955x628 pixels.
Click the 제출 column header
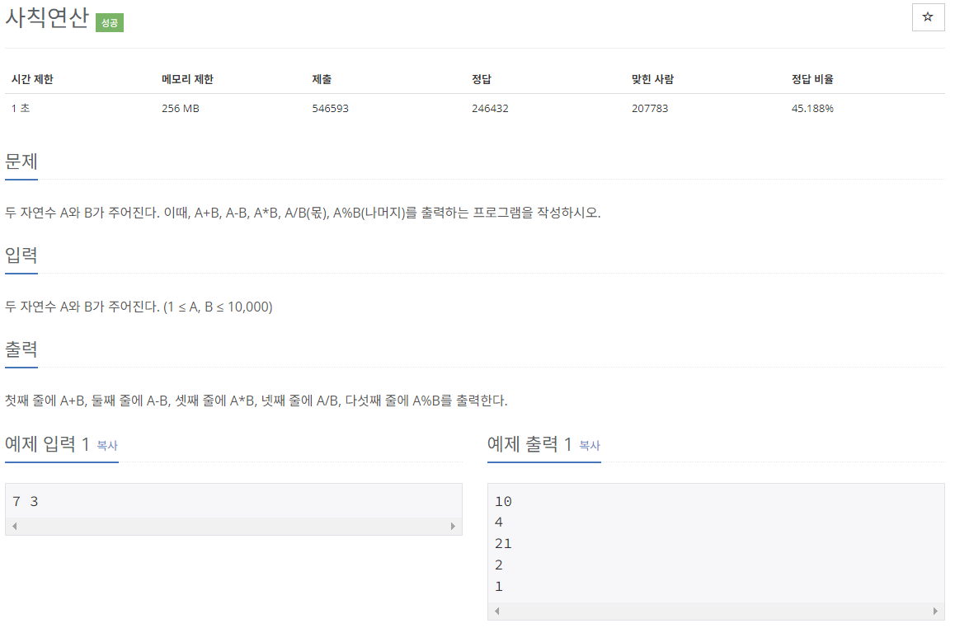tap(322, 79)
